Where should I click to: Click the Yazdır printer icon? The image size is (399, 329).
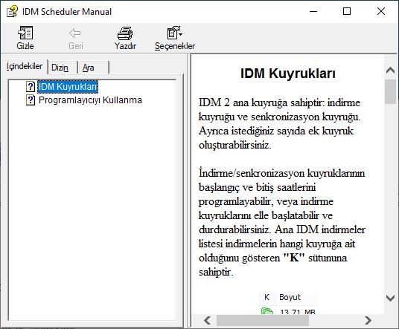tap(125, 33)
